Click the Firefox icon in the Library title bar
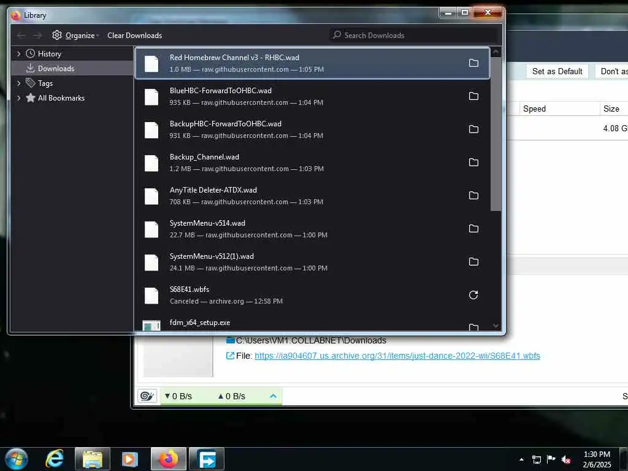This screenshot has width=628, height=471. [x=15, y=15]
